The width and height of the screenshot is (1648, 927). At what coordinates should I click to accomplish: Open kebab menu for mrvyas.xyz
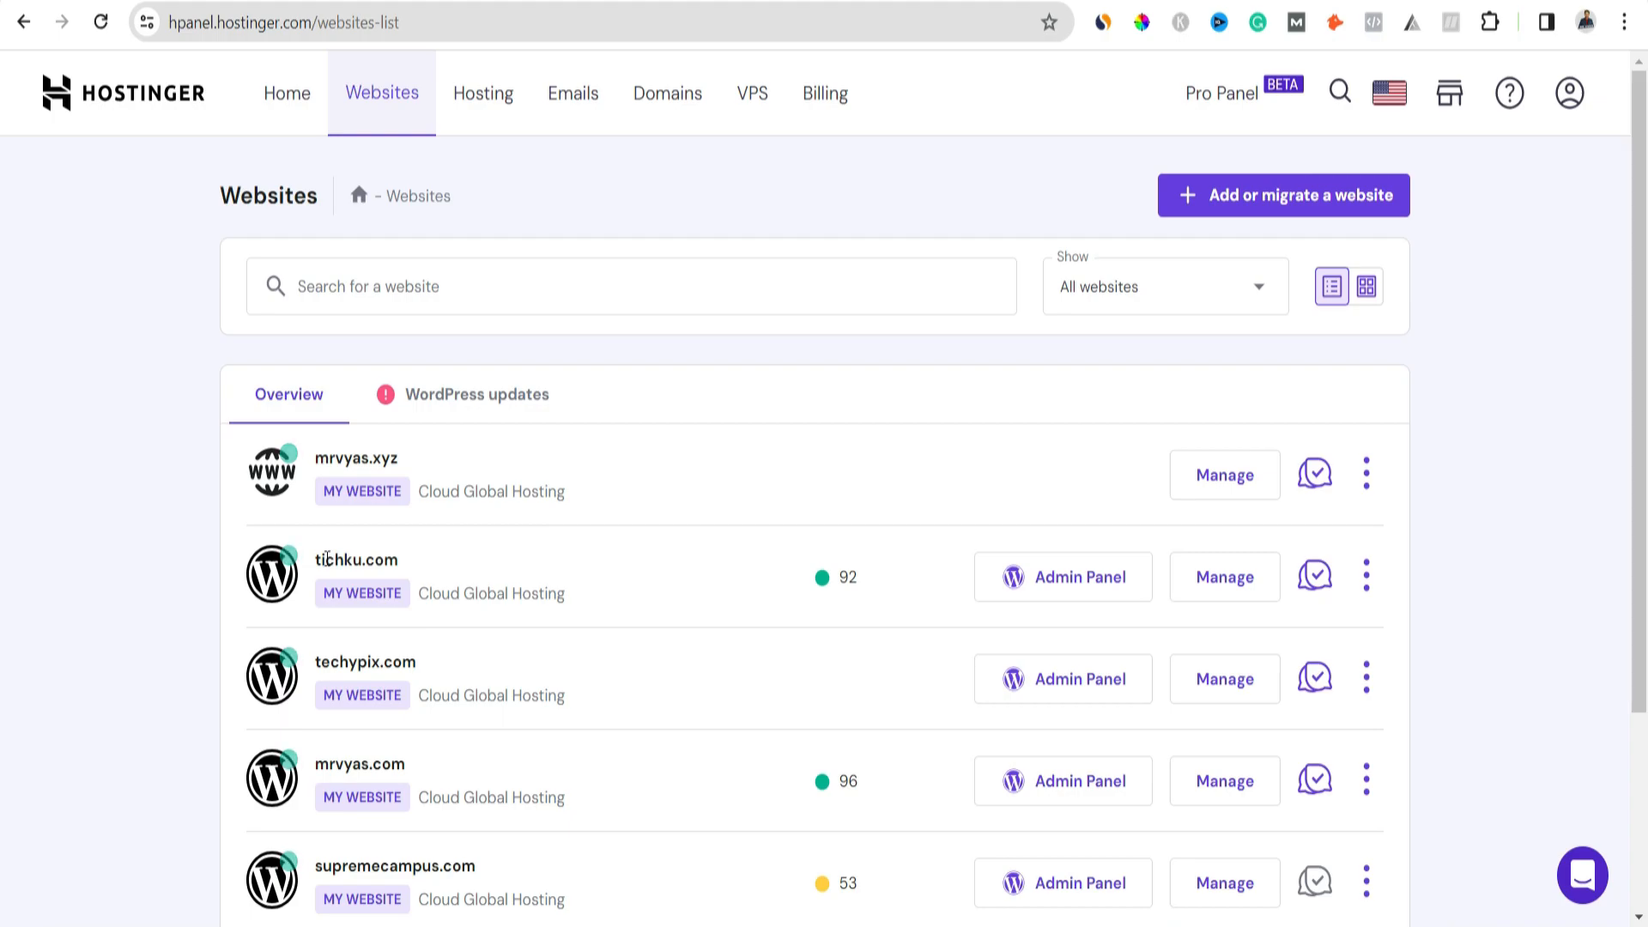(x=1366, y=474)
